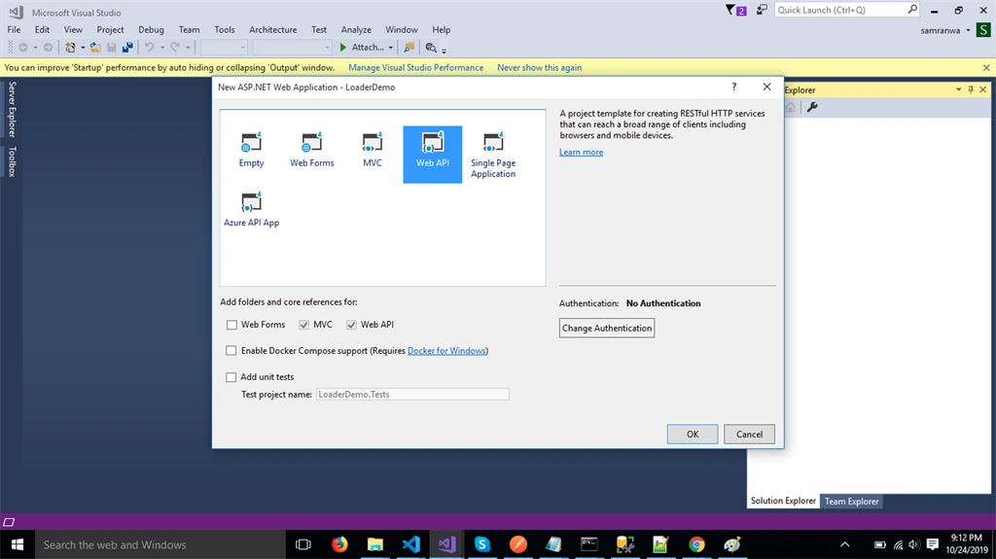The height and width of the screenshot is (559, 996).
Task: Click the Redo toolbar icon
Action: pos(175,48)
